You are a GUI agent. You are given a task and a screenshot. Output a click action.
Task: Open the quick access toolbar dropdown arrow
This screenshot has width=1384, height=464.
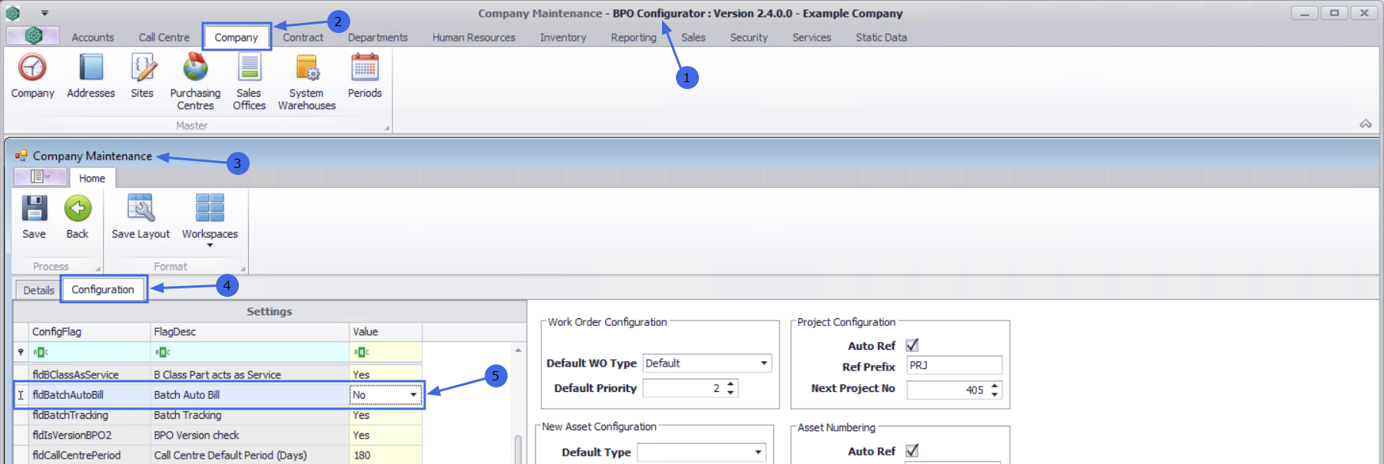[x=45, y=13]
